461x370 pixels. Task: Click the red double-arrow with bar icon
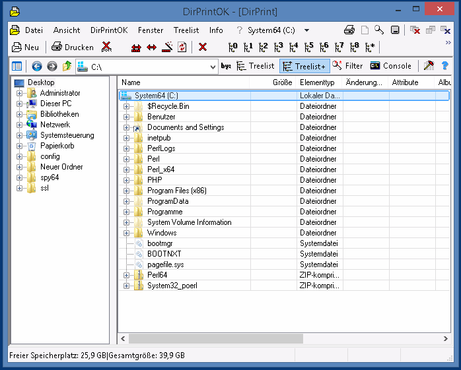pyautogui.click(x=136, y=47)
